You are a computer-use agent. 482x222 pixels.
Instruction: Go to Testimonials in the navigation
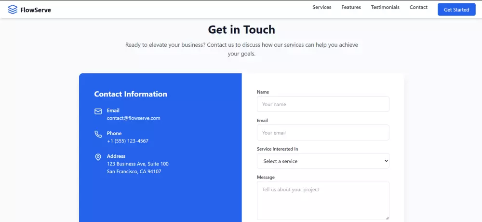click(x=385, y=7)
